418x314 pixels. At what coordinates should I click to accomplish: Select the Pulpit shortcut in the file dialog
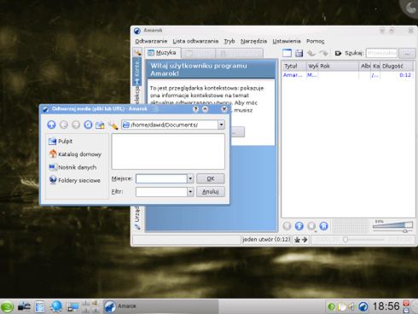61,141
